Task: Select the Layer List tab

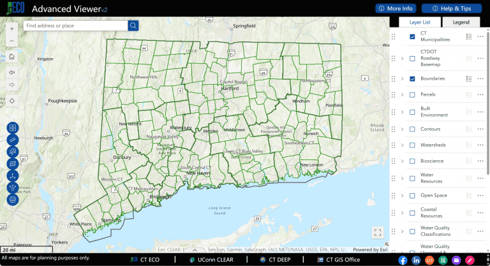Action: point(419,22)
